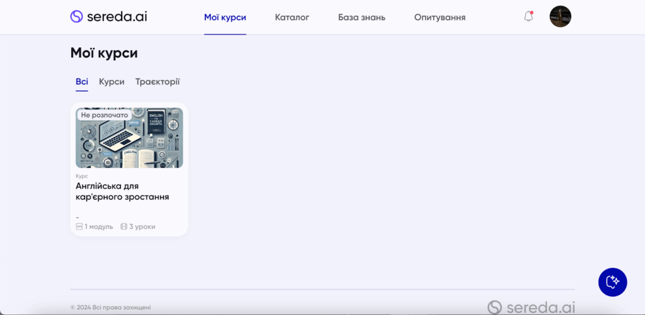645x315 pixels.
Task: Select Мої курси in the navigation bar
Action: [225, 17]
